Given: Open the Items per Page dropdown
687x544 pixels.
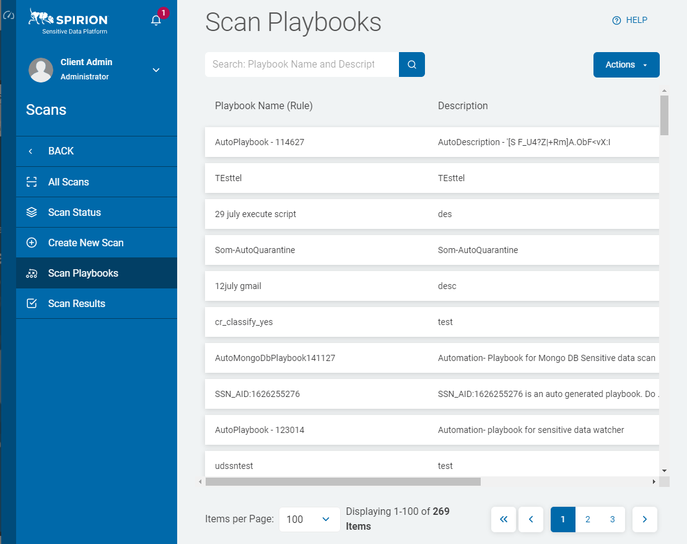Looking at the screenshot, I should (x=309, y=519).
